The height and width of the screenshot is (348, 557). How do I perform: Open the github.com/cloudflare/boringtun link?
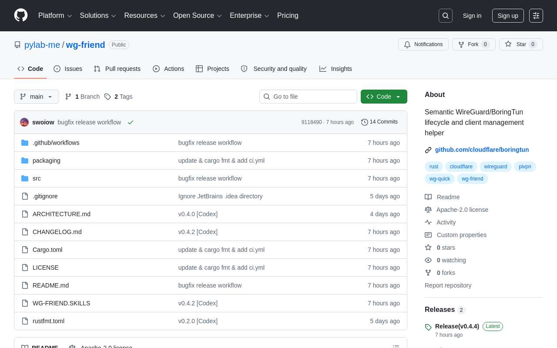tap(482, 150)
